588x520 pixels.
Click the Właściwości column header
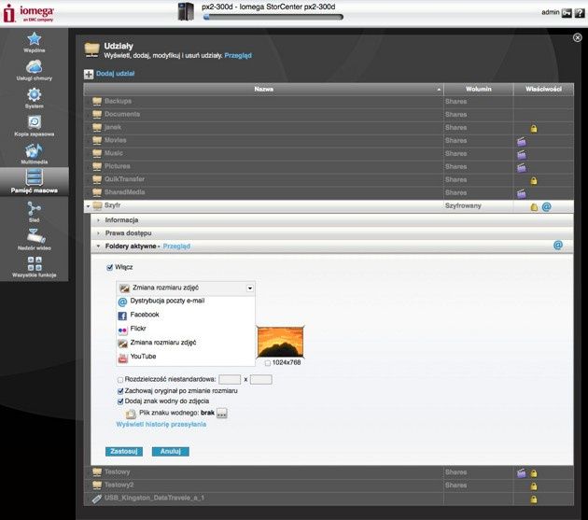tap(543, 89)
